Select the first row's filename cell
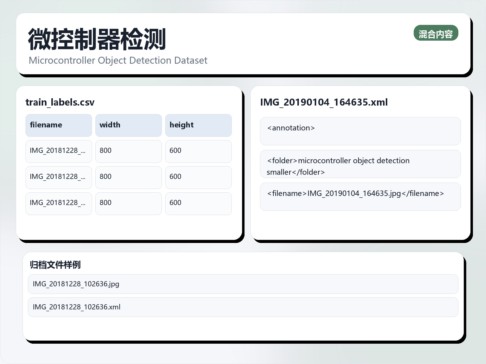486x364 pixels. pos(59,151)
